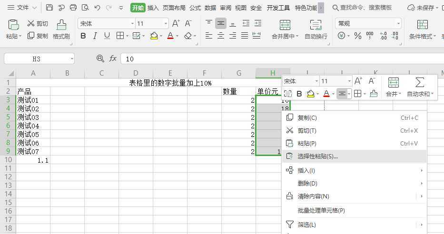Click the fx insert function icon
444x234 pixels.
coord(113,58)
